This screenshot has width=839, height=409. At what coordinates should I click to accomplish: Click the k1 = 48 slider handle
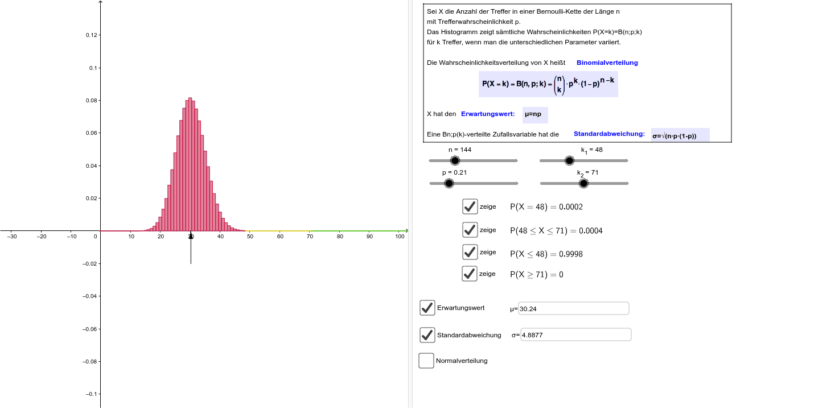[x=569, y=160]
